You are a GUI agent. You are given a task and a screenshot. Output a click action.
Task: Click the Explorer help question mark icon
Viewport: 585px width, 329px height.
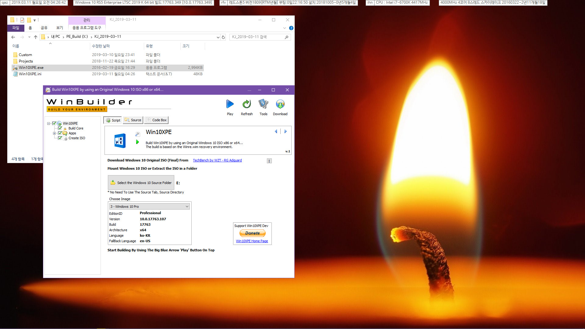(x=291, y=28)
